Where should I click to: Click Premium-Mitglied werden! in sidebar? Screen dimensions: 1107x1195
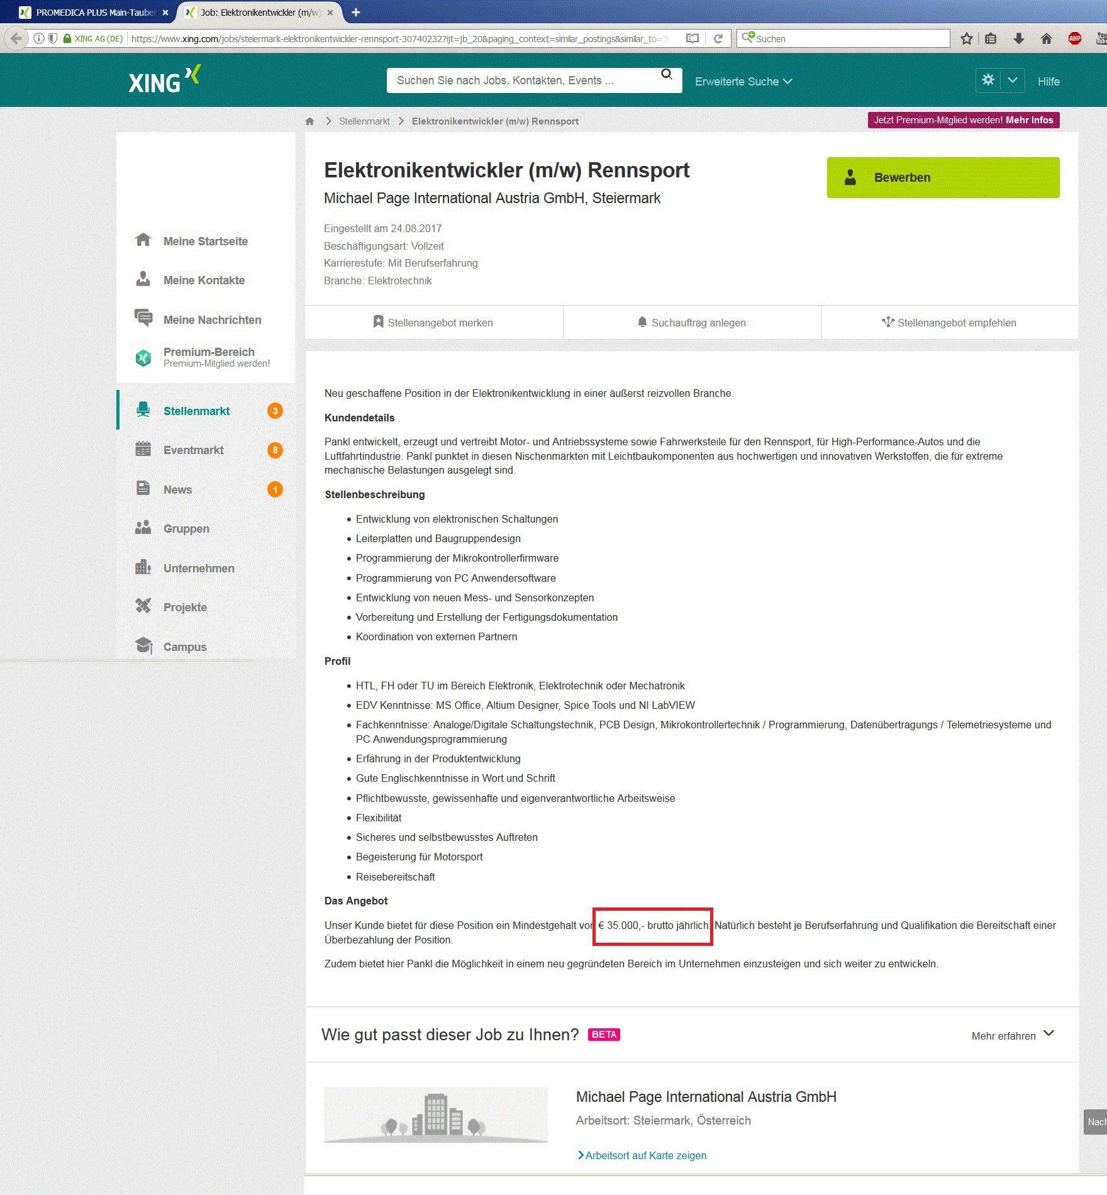216,364
